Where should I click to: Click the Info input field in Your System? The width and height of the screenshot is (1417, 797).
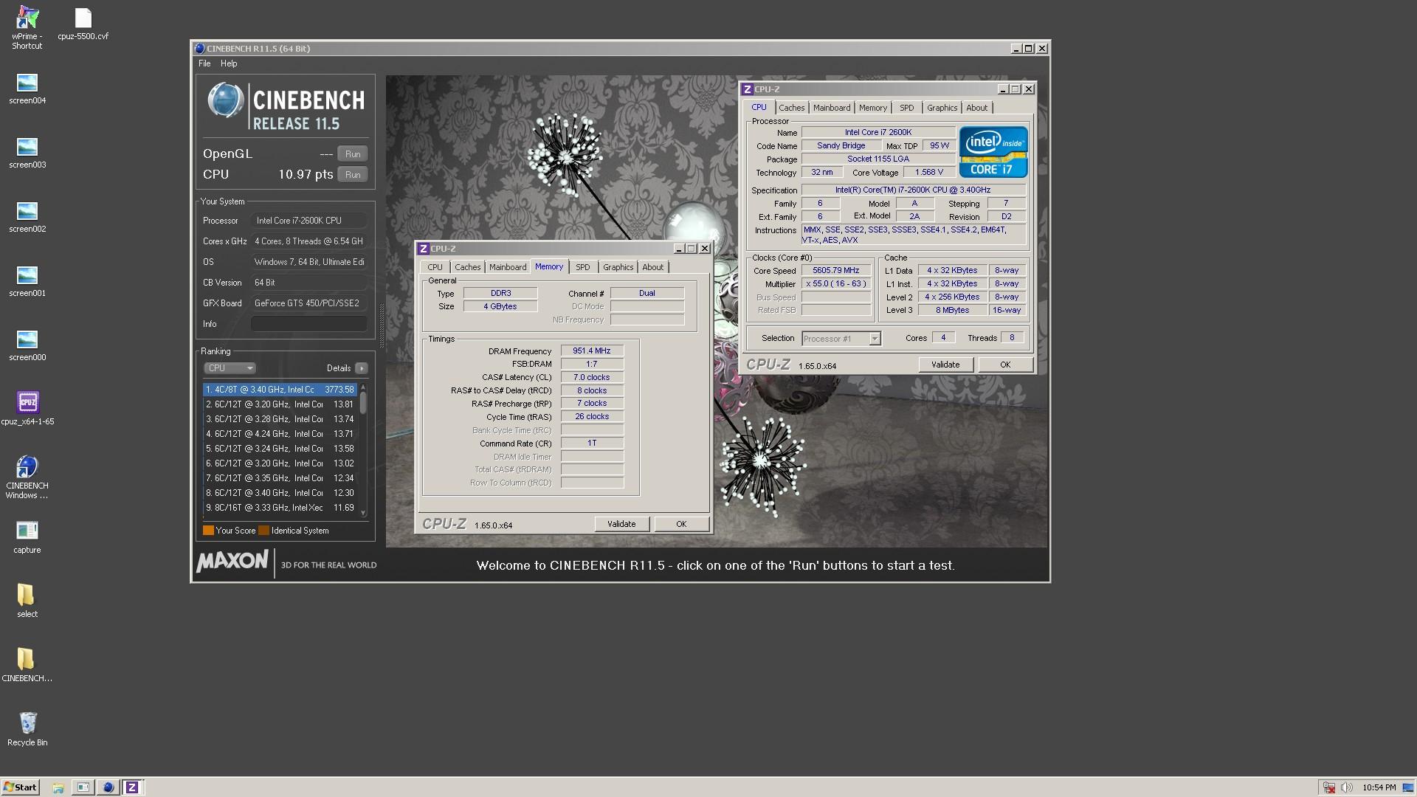click(308, 324)
